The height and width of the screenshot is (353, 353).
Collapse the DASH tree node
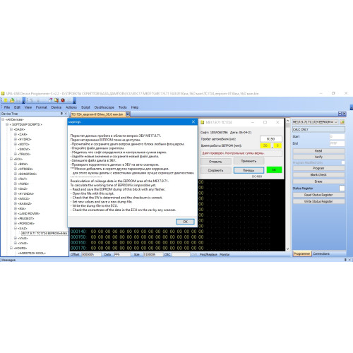tap(11, 129)
